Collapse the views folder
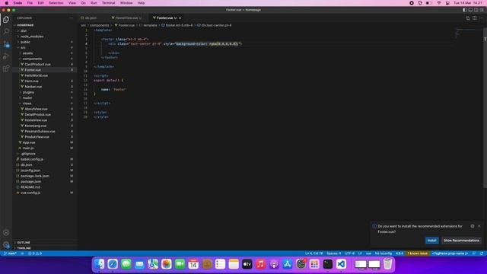 click(27, 104)
